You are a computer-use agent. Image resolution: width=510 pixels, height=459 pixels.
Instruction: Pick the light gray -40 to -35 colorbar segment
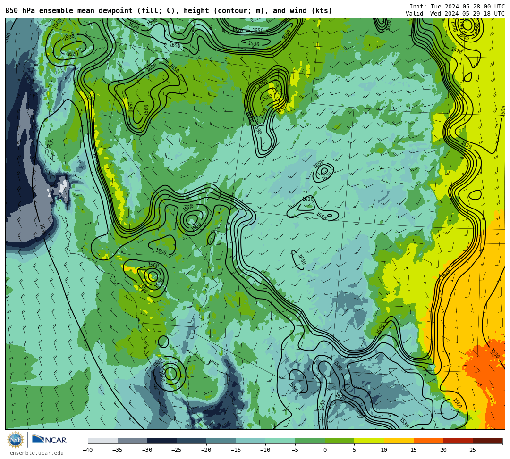coord(102,441)
